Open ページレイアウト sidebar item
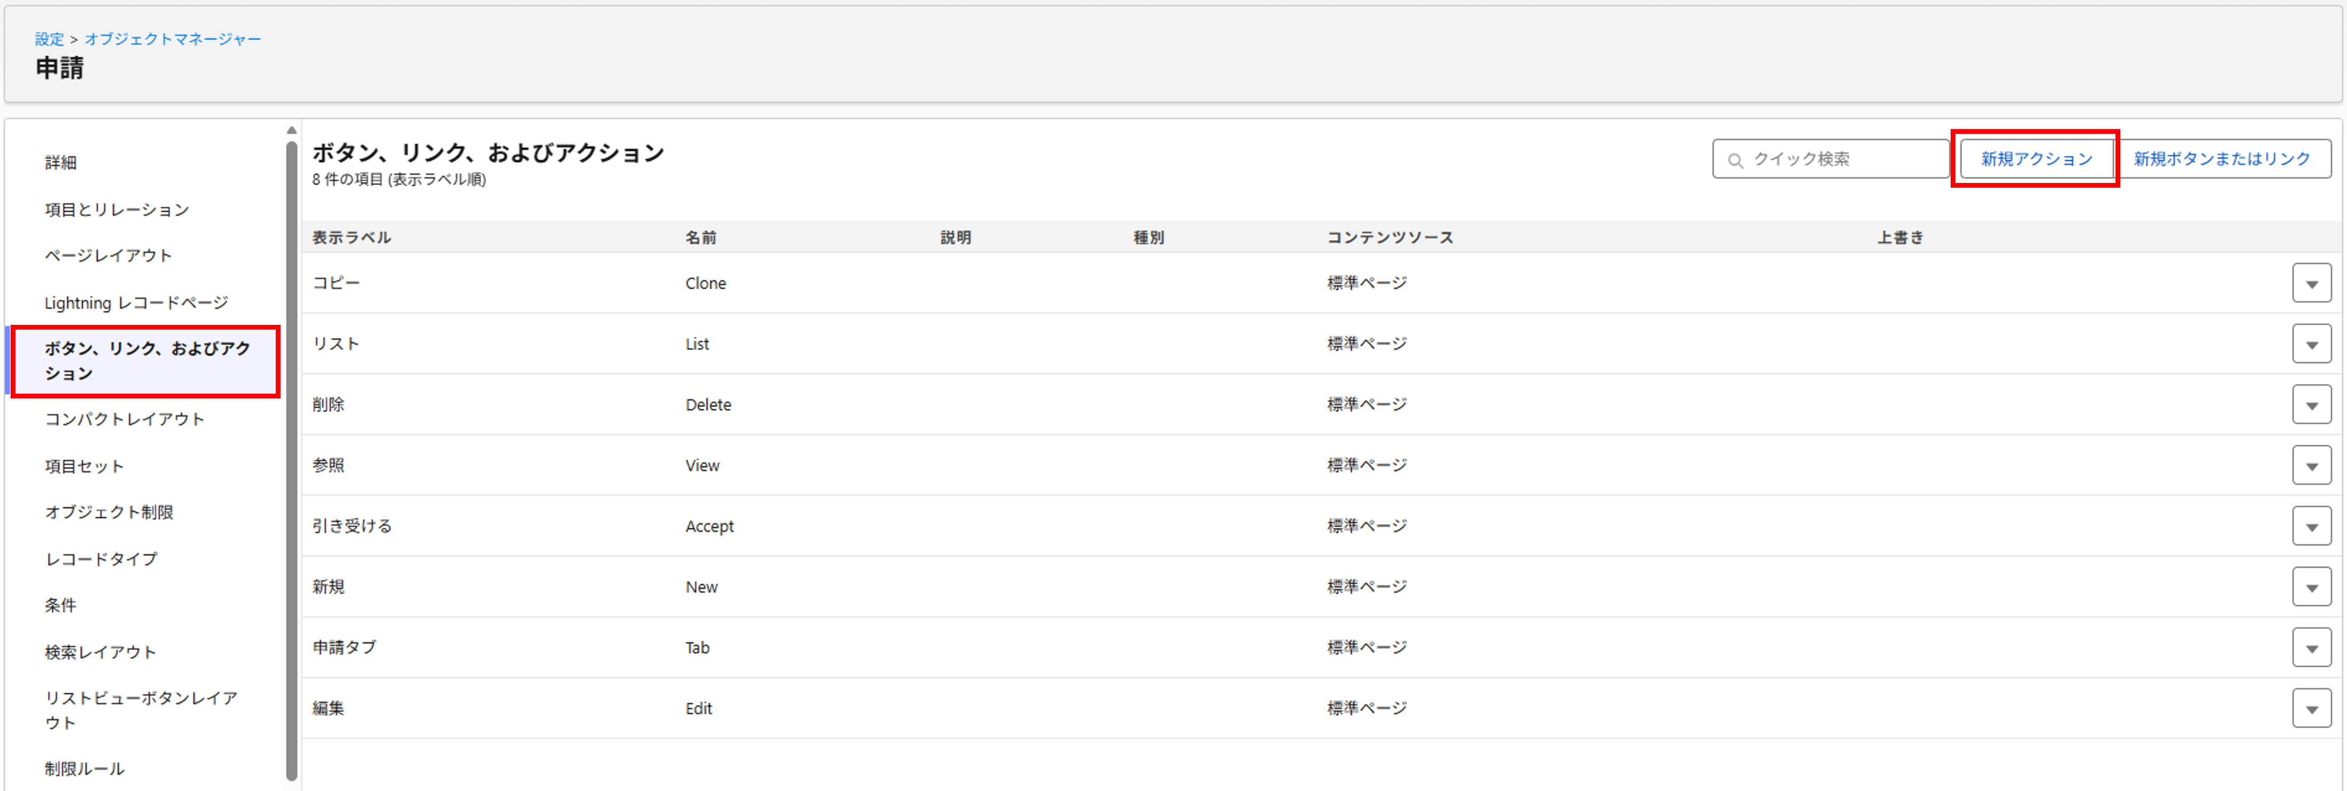Image resolution: width=2347 pixels, height=791 pixels. coord(108,256)
